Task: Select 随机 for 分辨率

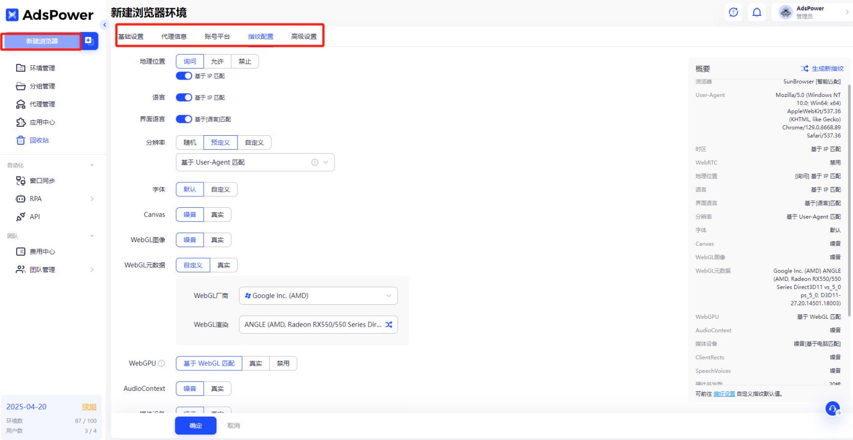Action: click(x=190, y=143)
